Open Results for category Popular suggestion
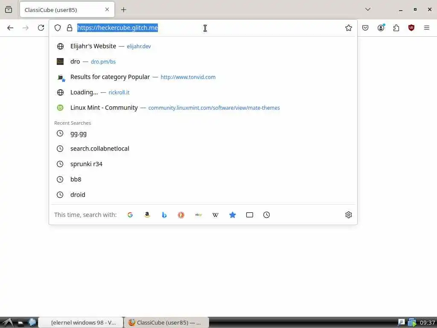437x328 pixels. tap(203, 77)
